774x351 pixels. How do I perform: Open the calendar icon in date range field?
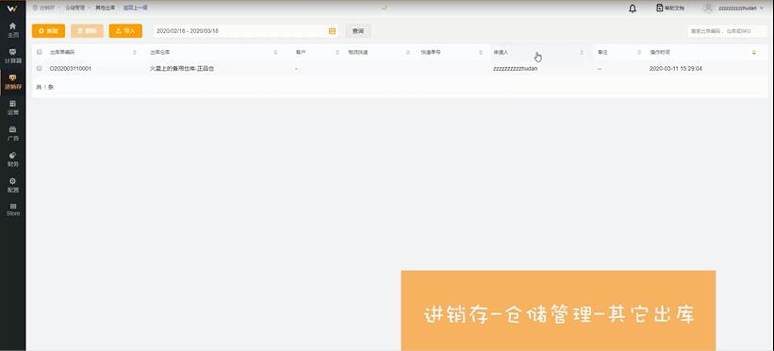(332, 31)
